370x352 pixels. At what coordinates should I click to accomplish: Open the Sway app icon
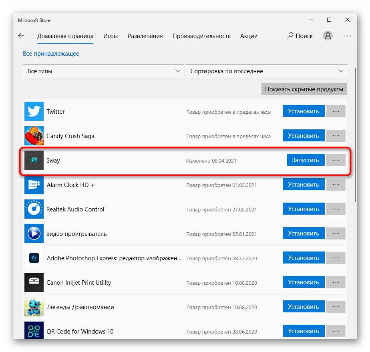coord(34,160)
